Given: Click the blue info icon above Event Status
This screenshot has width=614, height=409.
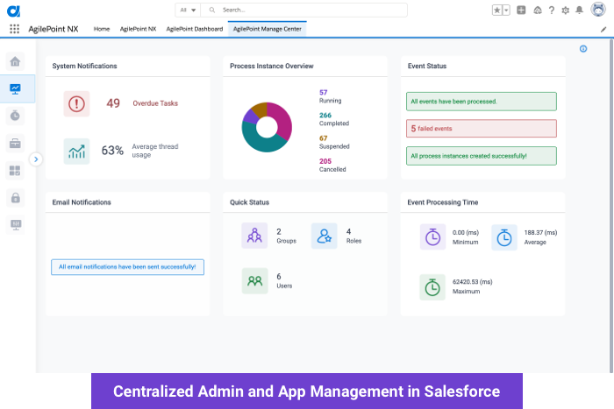Looking at the screenshot, I should [583, 49].
